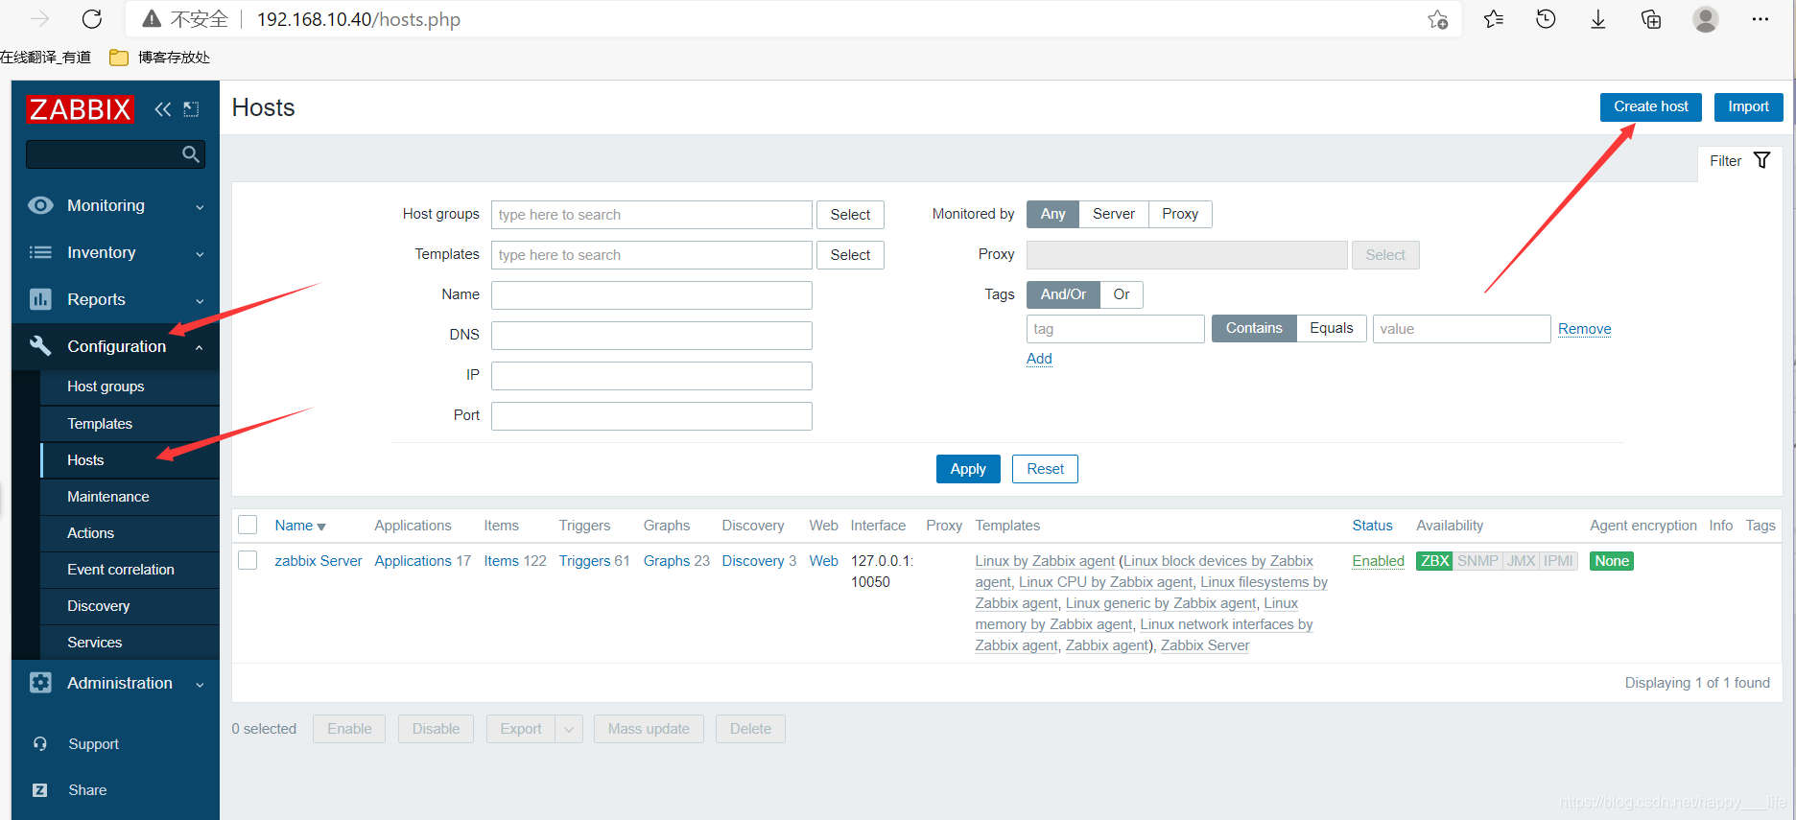Sort hosts by Name column arrow
Viewport: 1796px width, 820px height.
pos(321,527)
